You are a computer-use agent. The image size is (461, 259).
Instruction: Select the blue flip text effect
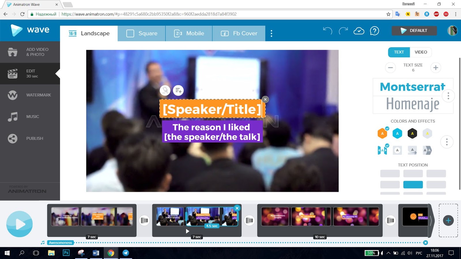[382, 150]
